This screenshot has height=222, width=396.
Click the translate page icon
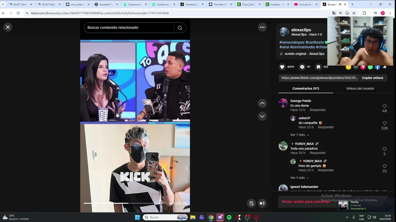click(334, 13)
